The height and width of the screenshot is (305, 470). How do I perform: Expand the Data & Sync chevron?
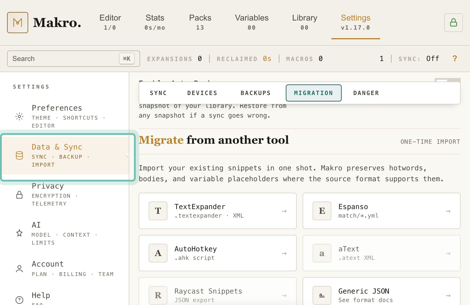pos(127,157)
